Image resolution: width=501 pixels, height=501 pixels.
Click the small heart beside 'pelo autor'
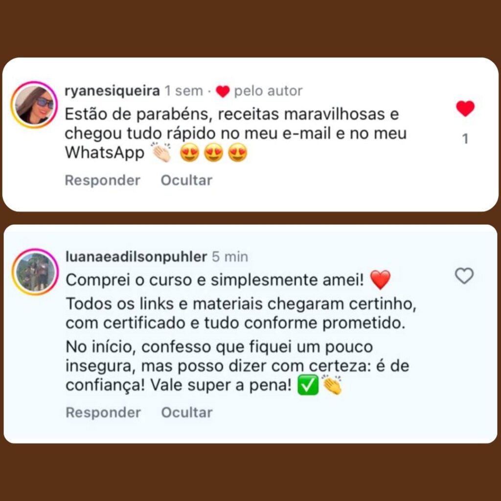point(223,91)
